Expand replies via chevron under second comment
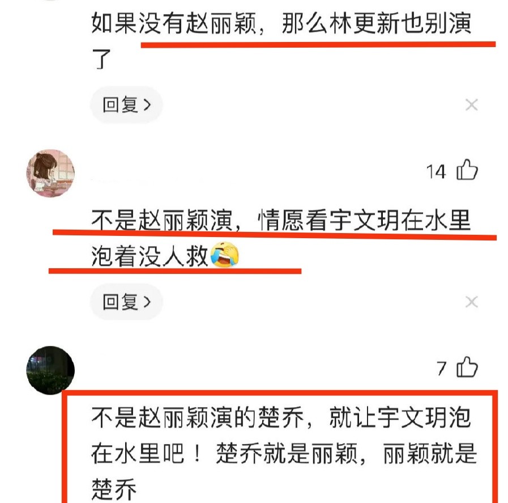 147,302
